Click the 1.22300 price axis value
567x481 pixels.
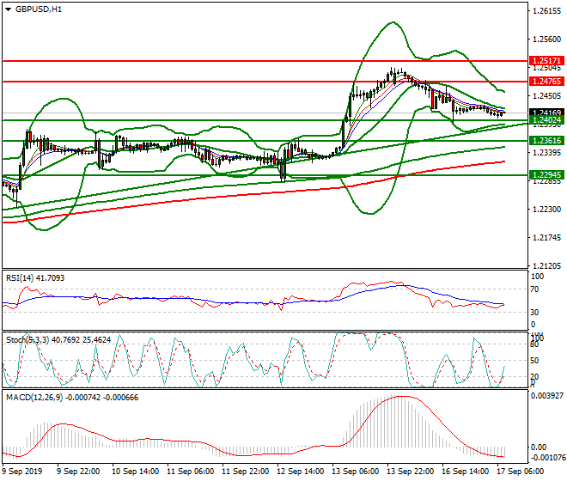pos(547,210)
